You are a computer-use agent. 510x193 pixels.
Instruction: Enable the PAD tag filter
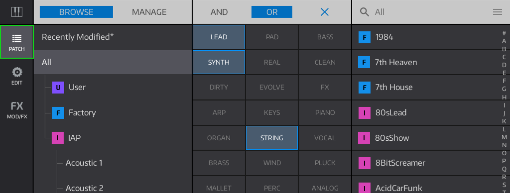click(272, 37)
